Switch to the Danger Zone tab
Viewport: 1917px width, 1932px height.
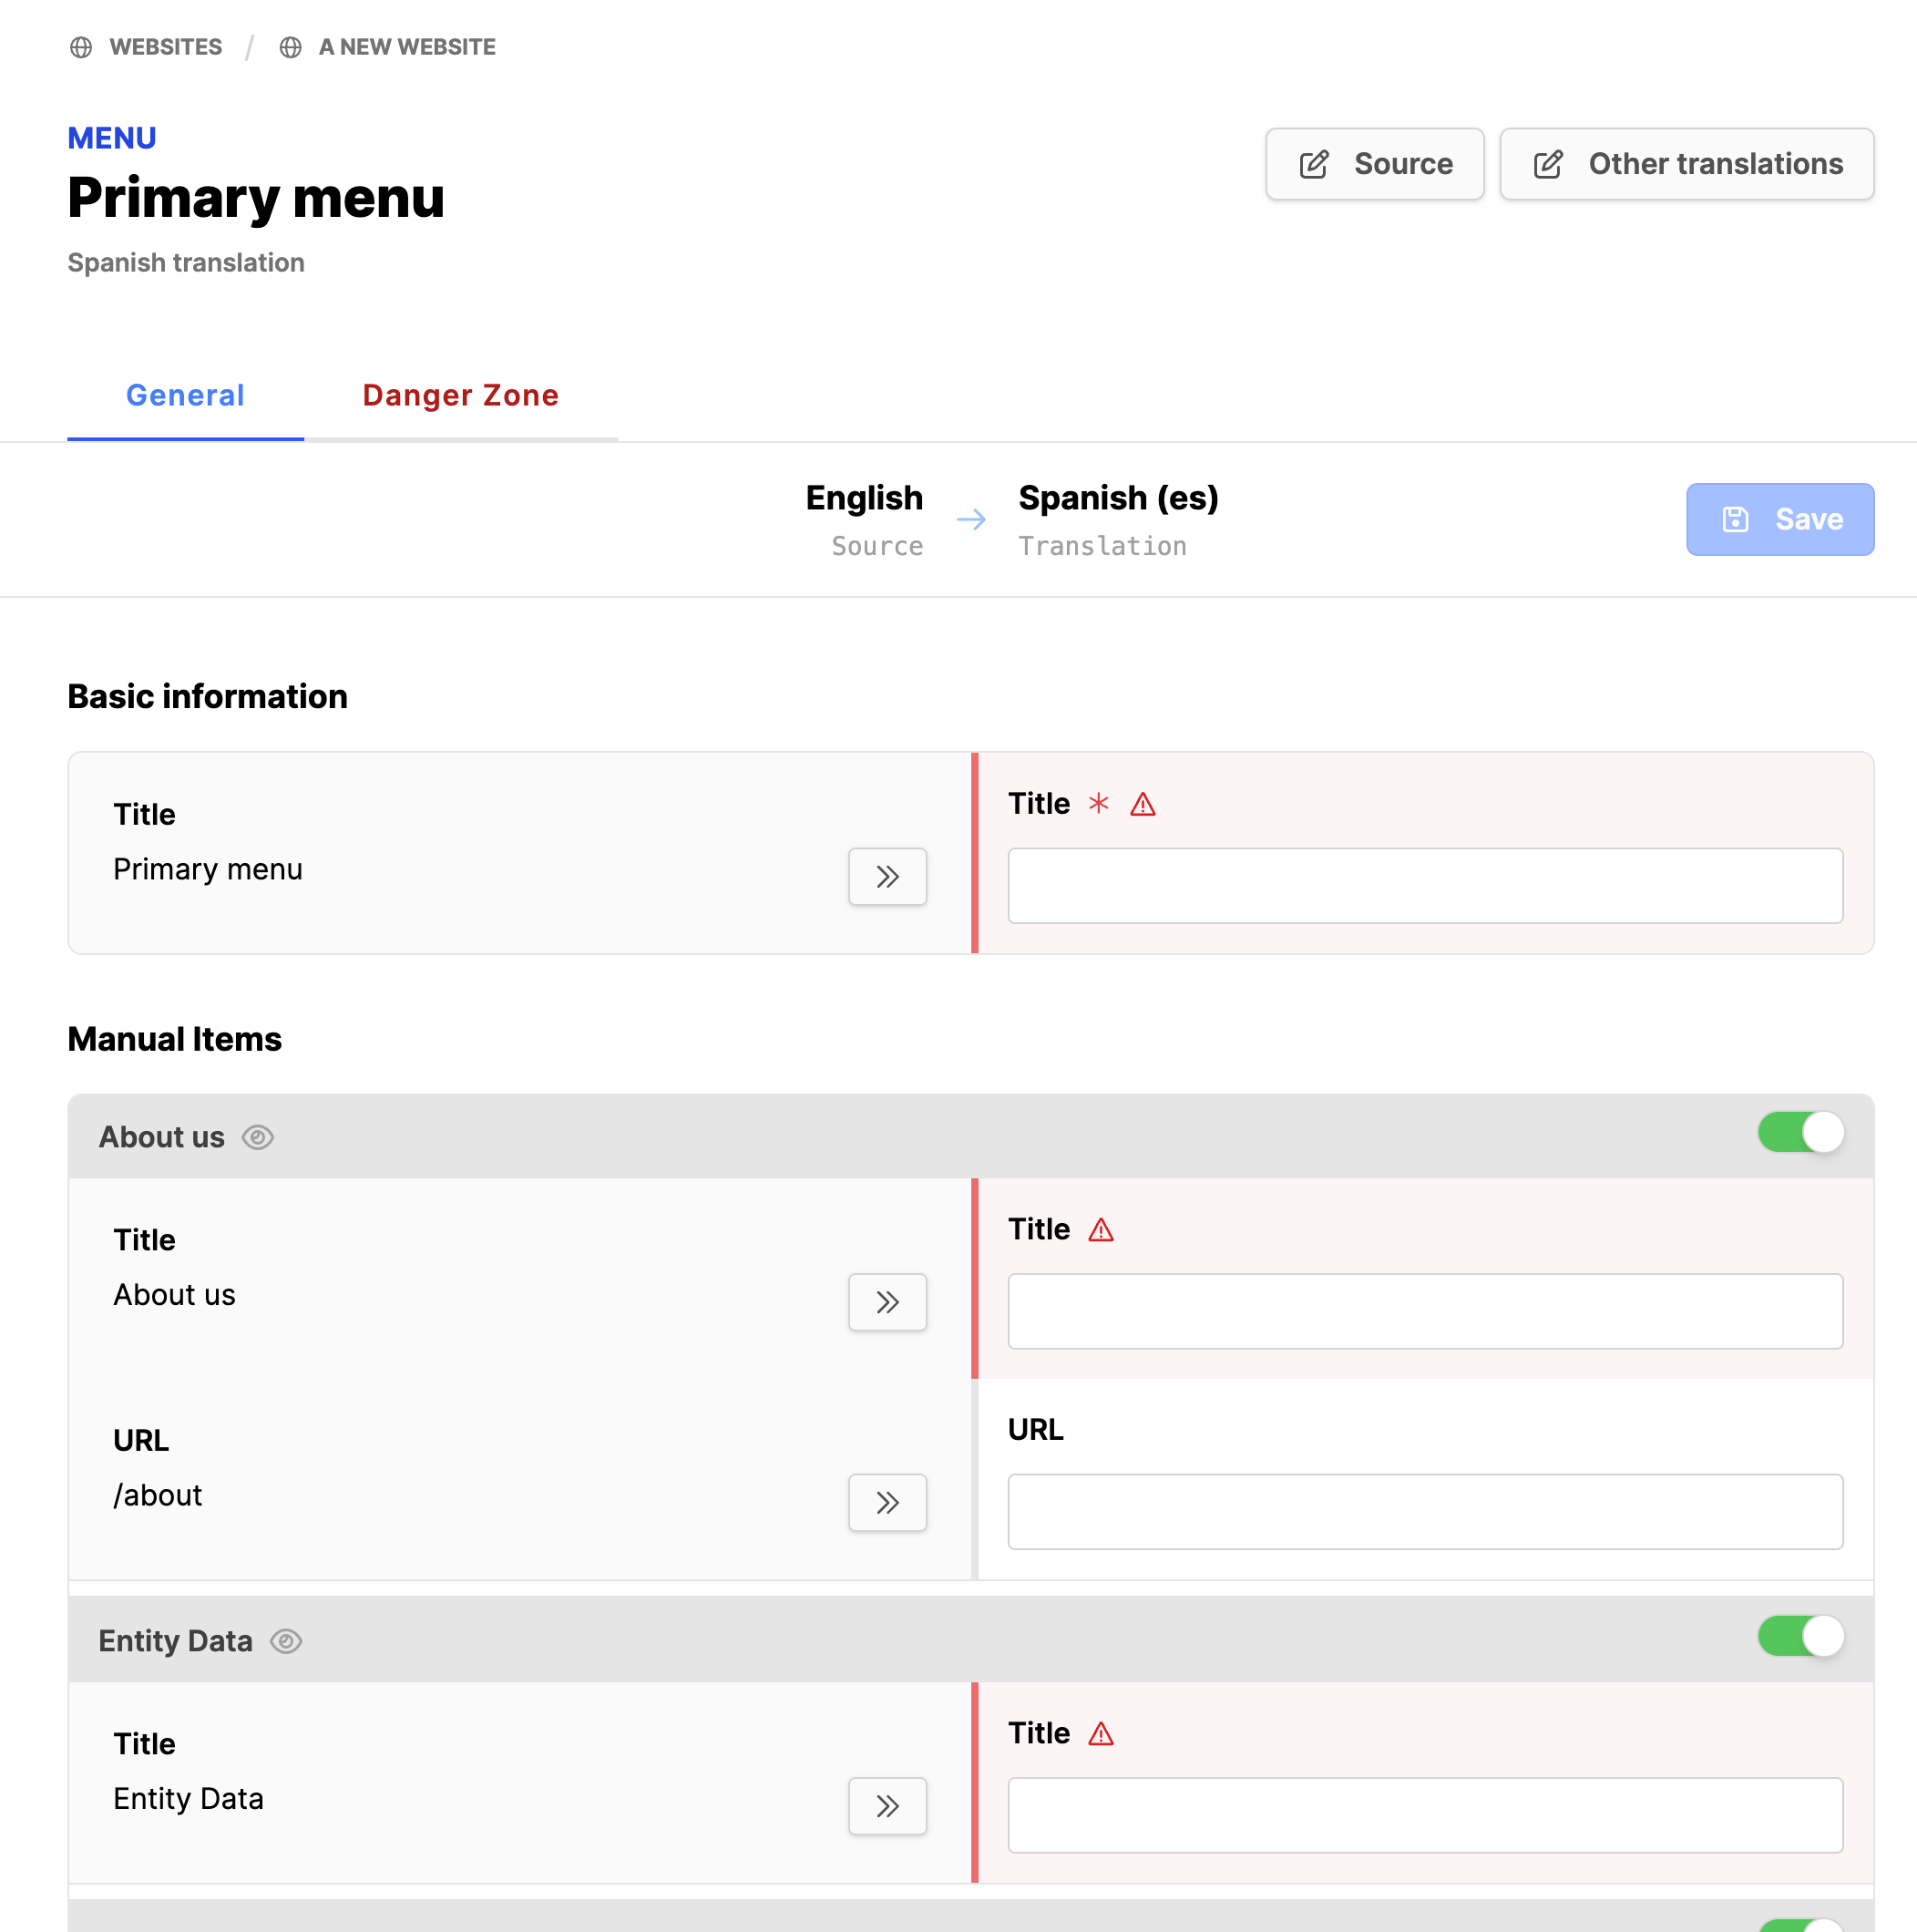(x=460, y=396)
